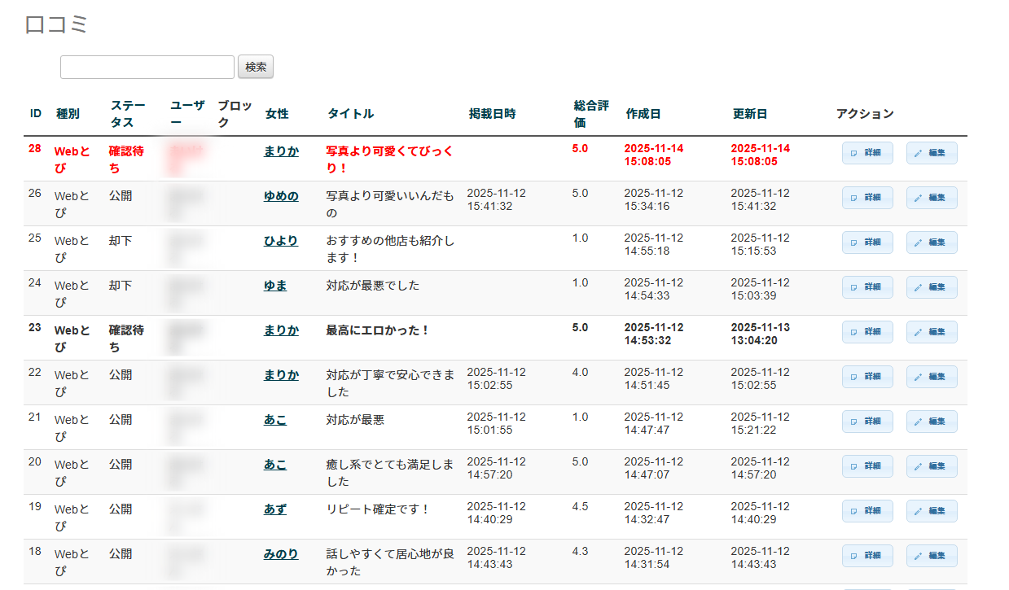Open 詳細 for review ID 26
Screen dimensions: 1009x590
tap(867, 198)
